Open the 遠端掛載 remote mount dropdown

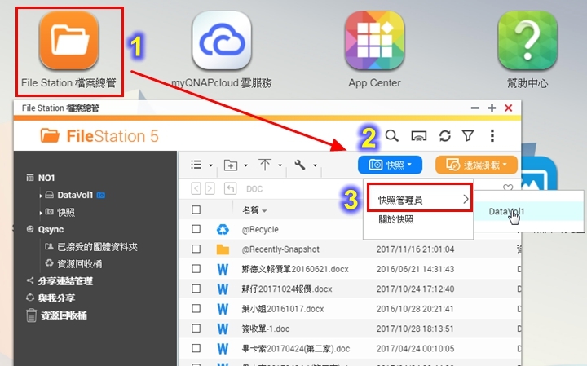(x=476, y=165)
